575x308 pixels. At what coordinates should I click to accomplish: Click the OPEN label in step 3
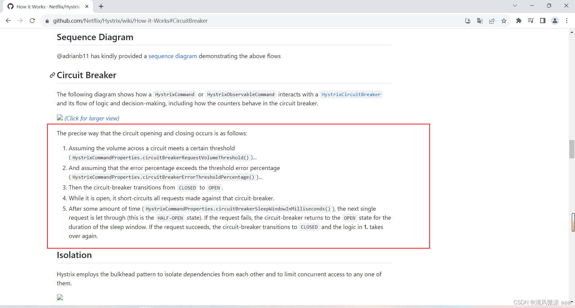[214, 188]
